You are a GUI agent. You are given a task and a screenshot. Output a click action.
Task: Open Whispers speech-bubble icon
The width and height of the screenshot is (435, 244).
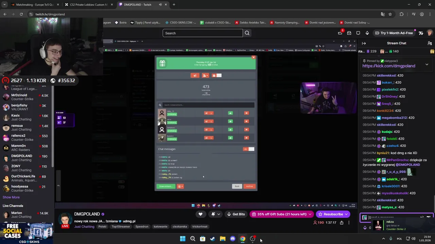tap(358, 33)
